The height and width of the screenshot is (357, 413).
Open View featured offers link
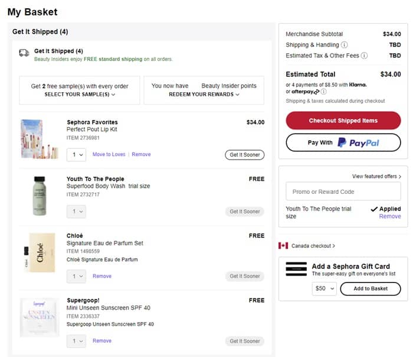[x=376, y=176]
